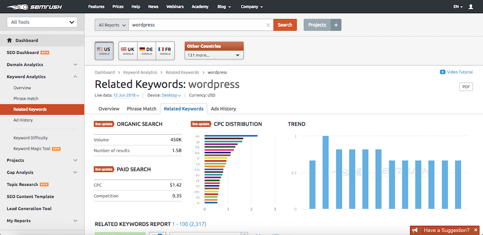This screenshot has height=235, width=483.
Task: Open Features in top navigation
Action: (96, 6)
